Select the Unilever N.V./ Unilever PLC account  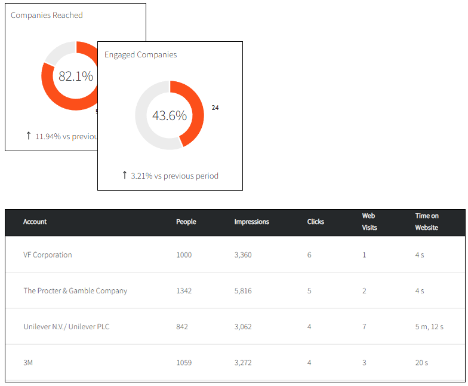pos(66,326)
